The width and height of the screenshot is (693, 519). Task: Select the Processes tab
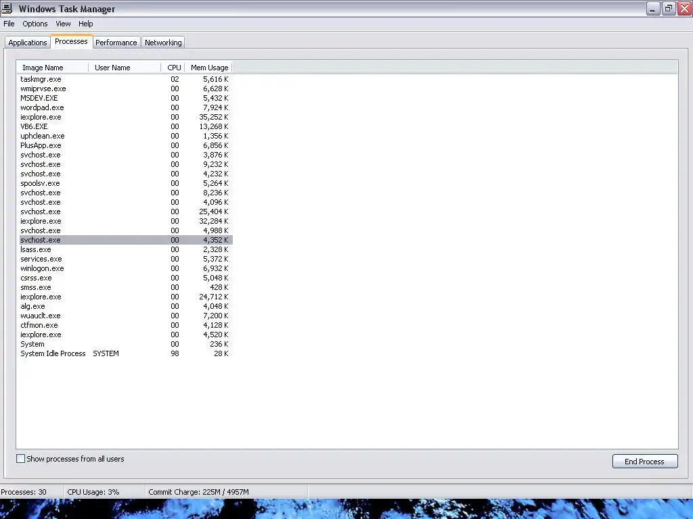click(71, 41)
